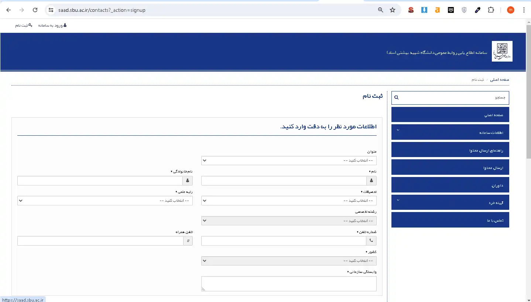This screenshot has height=302, width=531.
Task: Focus the نام text field
Action: (284, 181)
